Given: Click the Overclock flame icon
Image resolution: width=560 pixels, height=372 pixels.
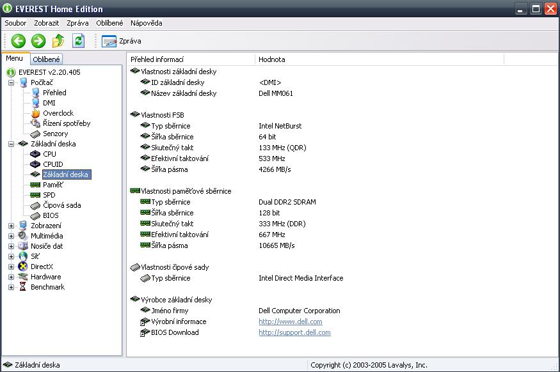Looking at the screenshot, I should coord(35,113).
